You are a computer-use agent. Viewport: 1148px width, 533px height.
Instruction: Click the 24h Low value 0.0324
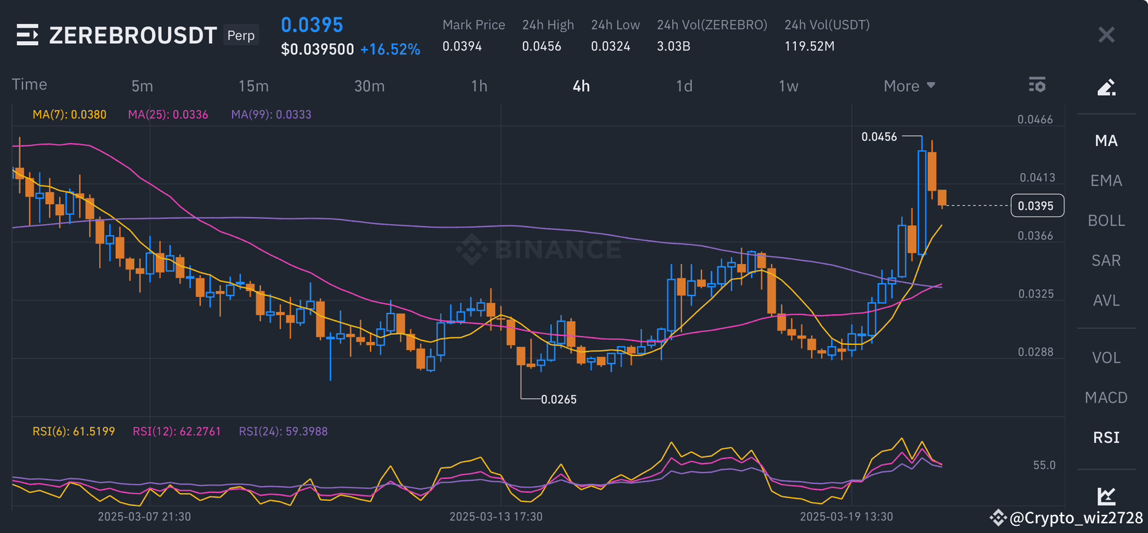(610, 46)
